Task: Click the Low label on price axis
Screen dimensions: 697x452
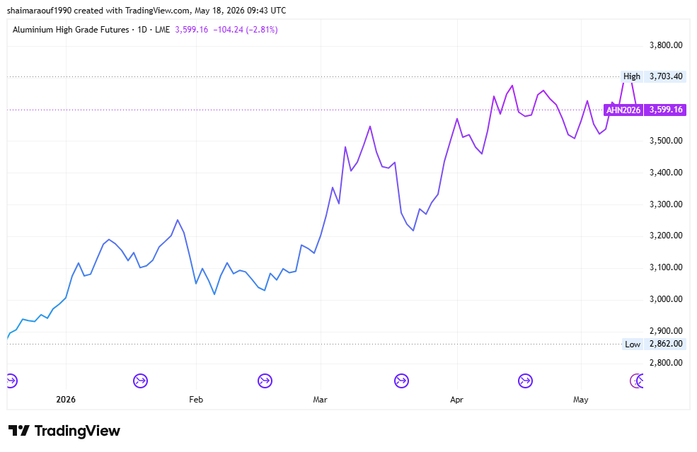Action: (633, 344)
